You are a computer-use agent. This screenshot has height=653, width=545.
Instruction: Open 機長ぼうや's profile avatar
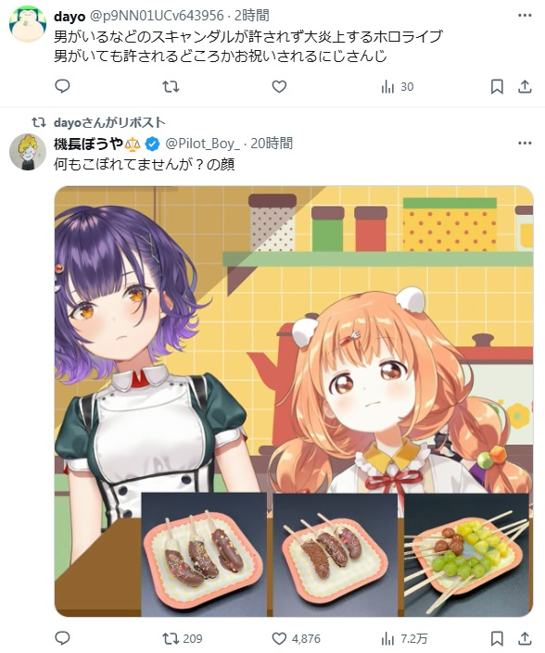(x=28, y=152)
